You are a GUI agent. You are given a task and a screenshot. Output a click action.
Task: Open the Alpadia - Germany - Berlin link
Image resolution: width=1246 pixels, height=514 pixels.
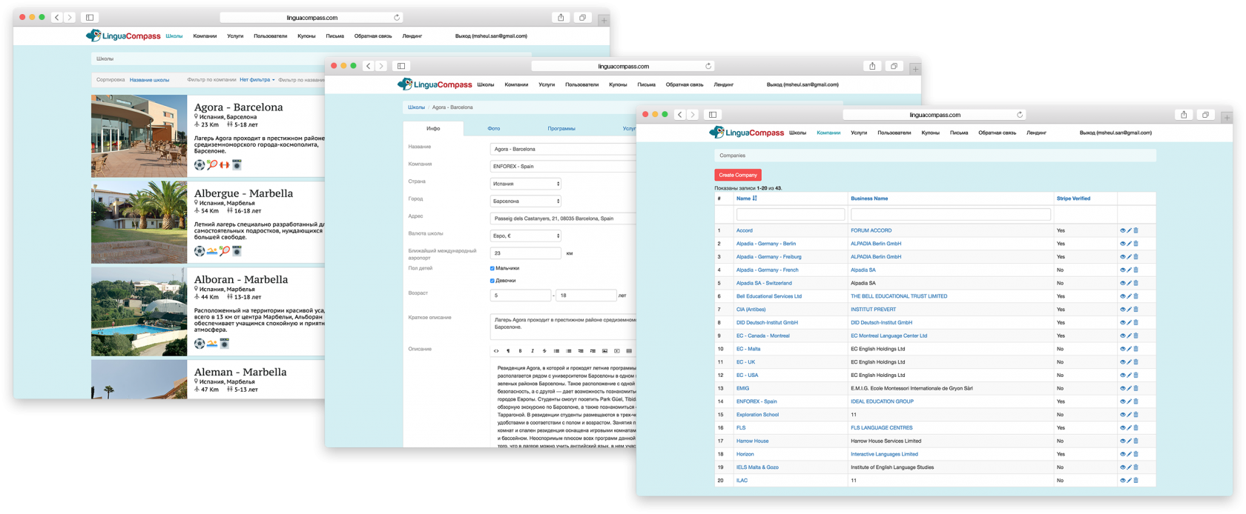pyautogui.click(x=766, y=244)
